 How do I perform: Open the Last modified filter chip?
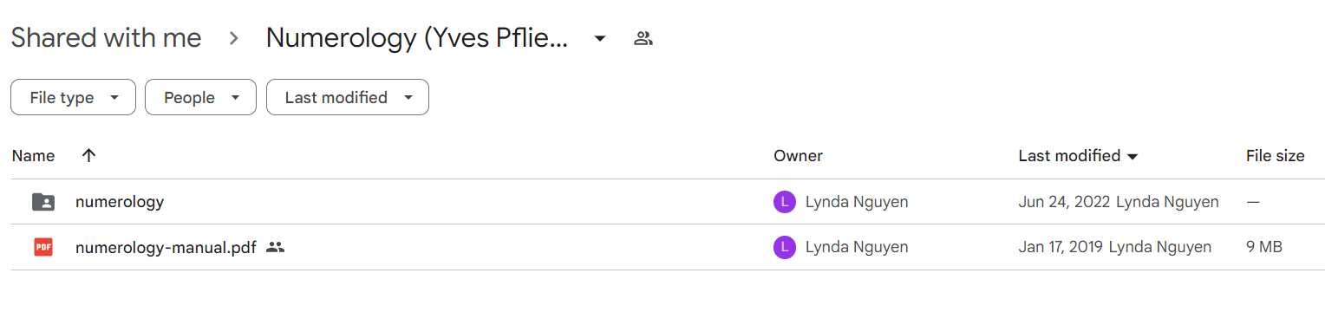pos(347,97)
